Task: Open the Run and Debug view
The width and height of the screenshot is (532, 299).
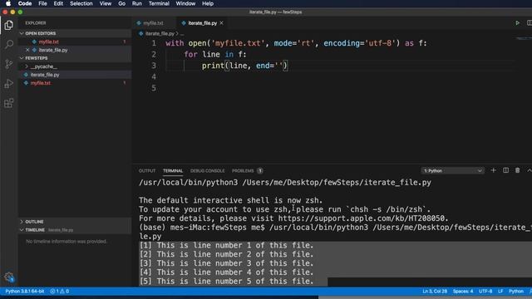Action: (x=9, y=83)
